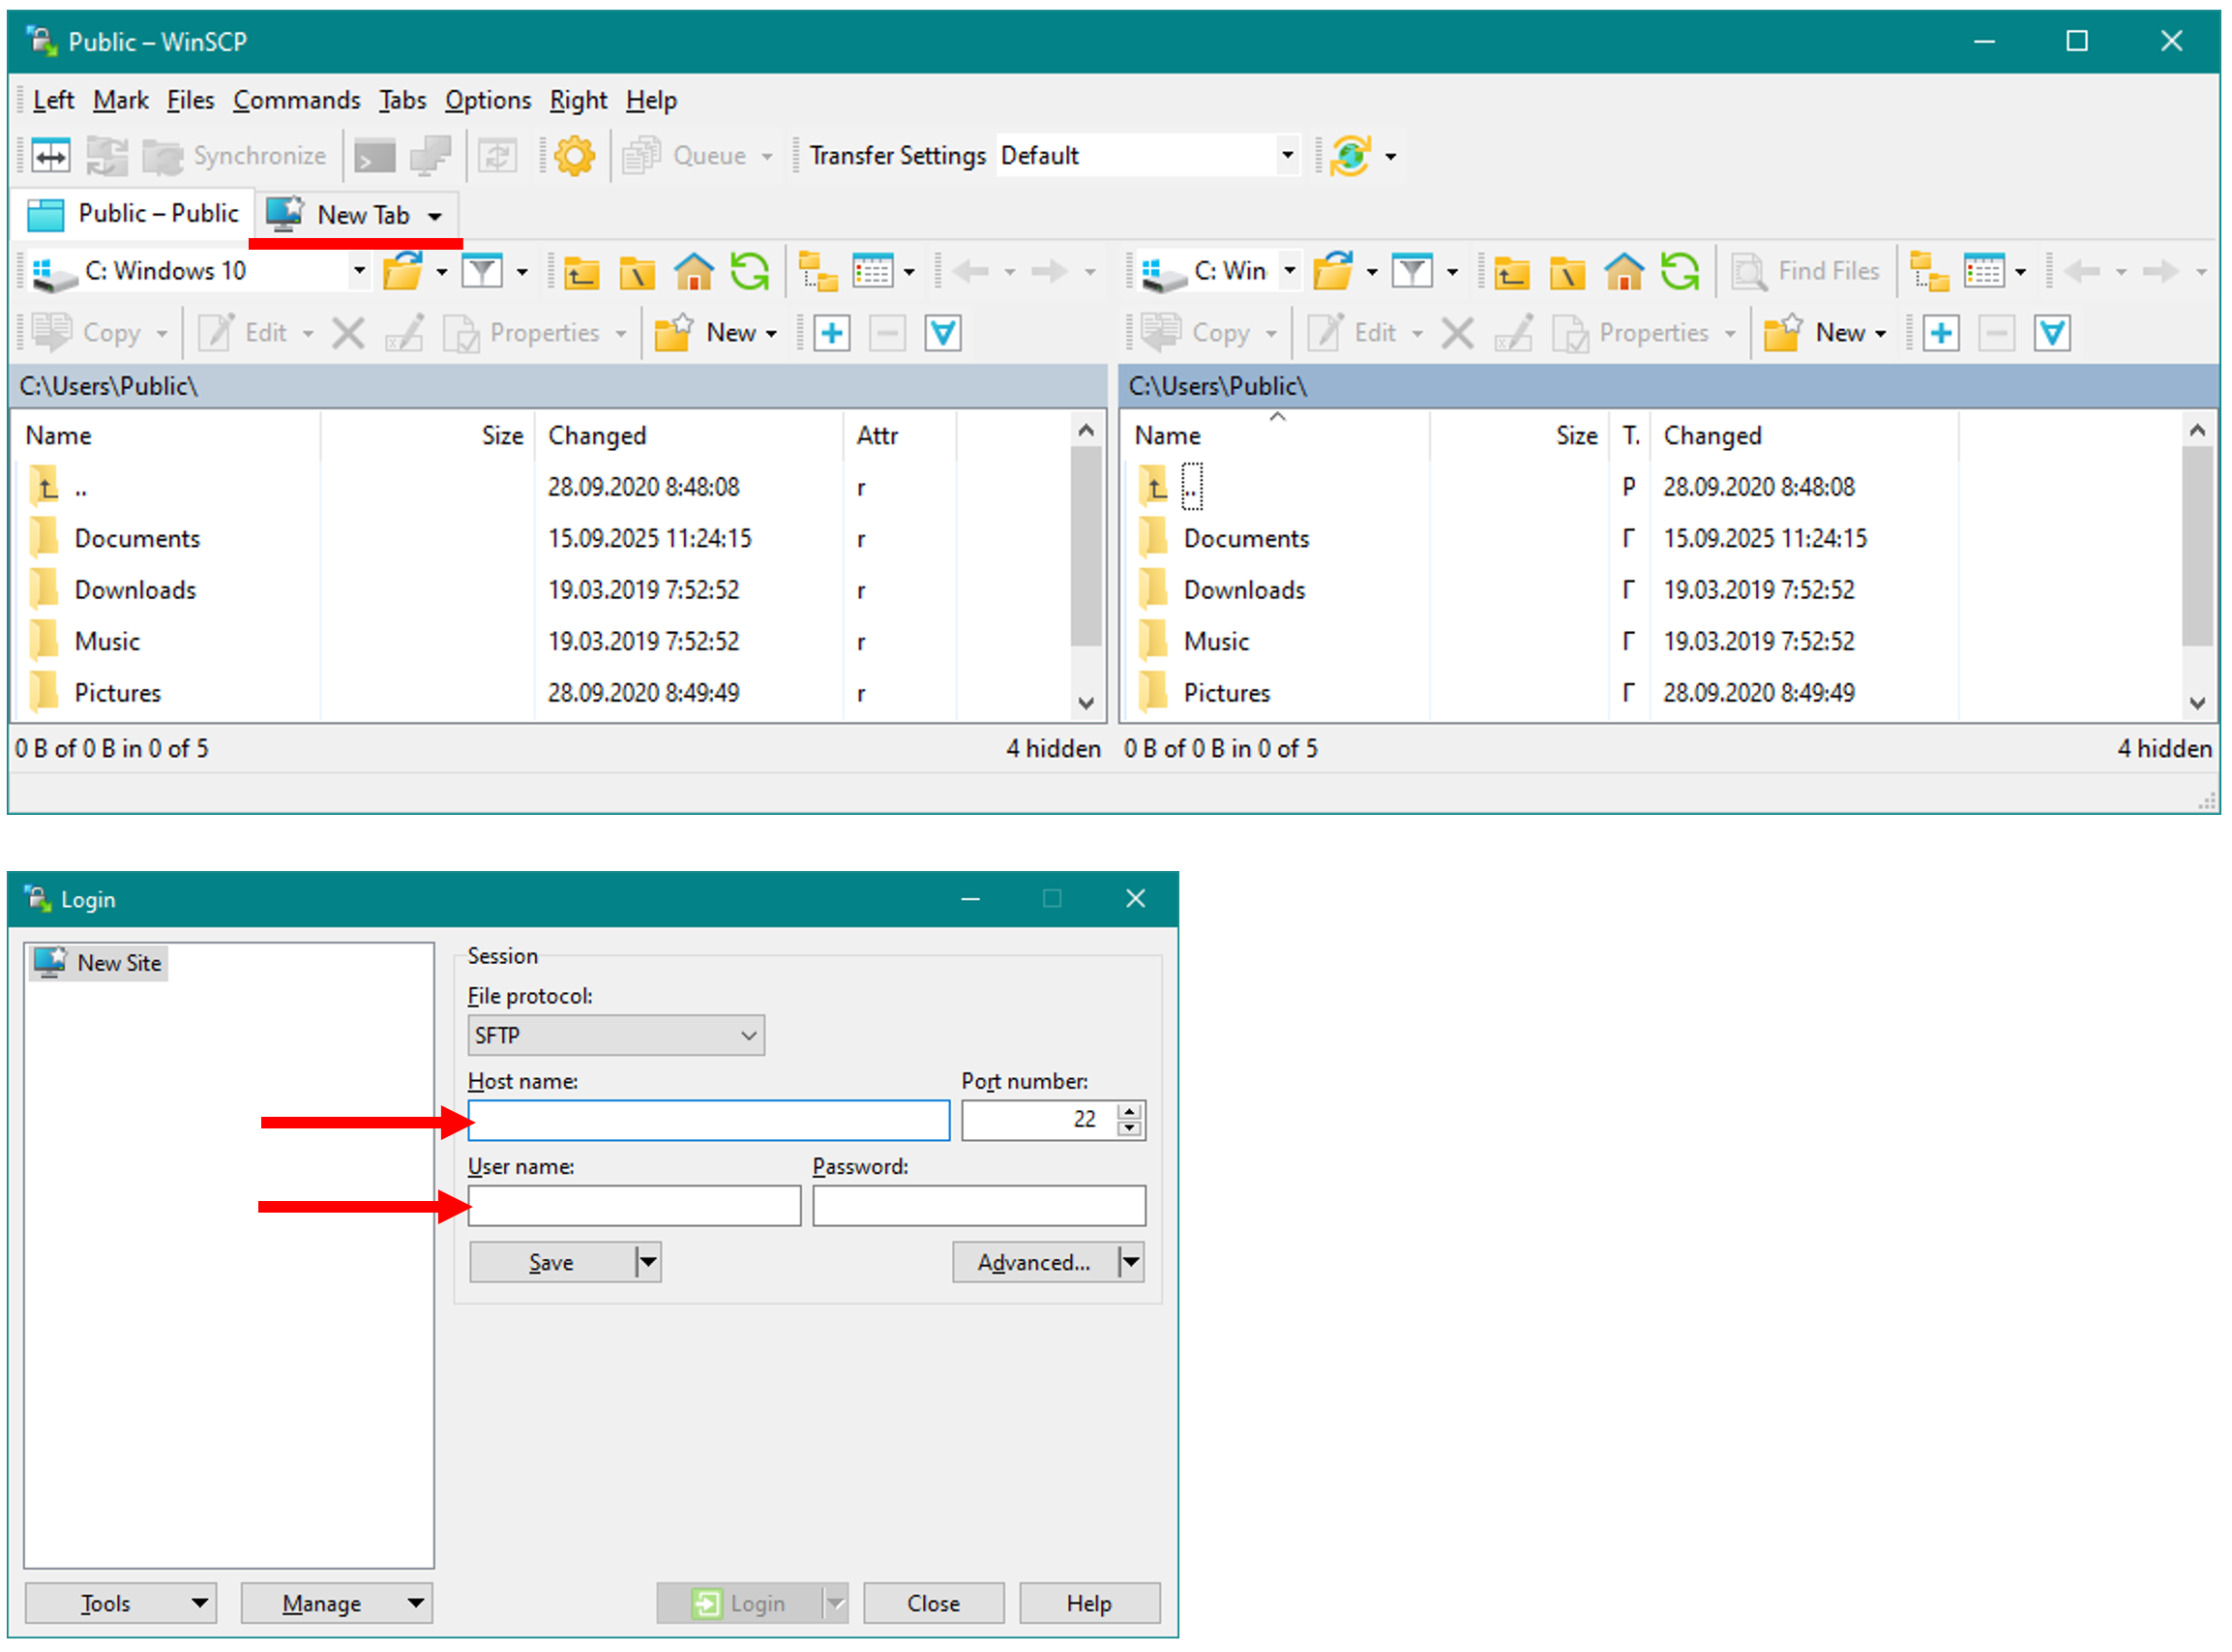Screen dimensions: 2232x1652
Task: Expand the Save button dropdown arrow
Action: tap(649, 1263)
